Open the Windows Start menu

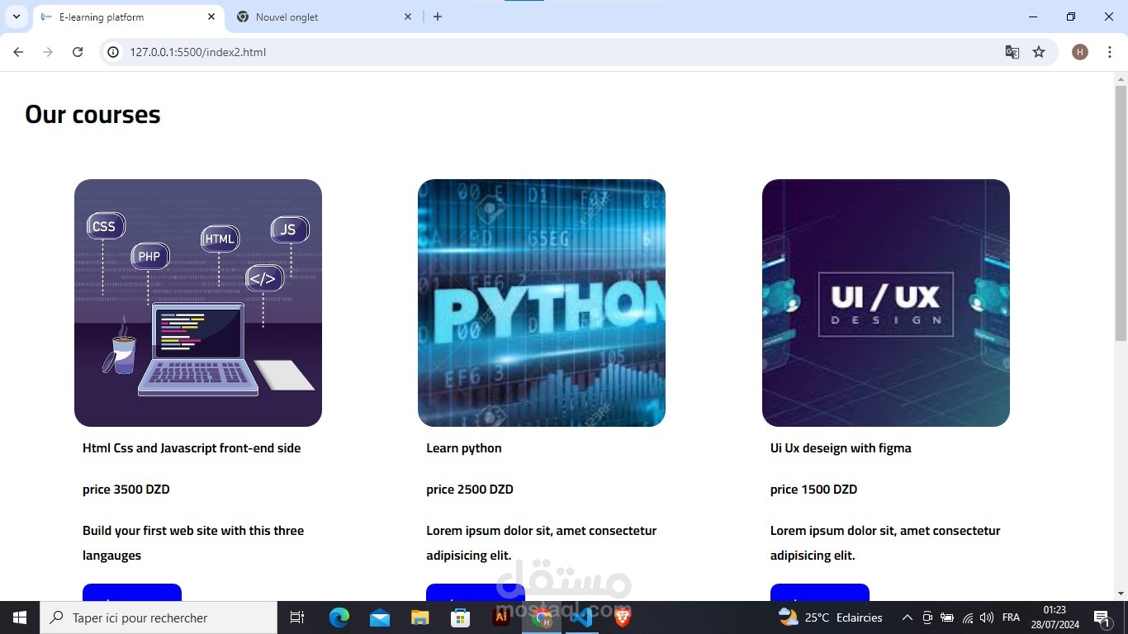20,617
